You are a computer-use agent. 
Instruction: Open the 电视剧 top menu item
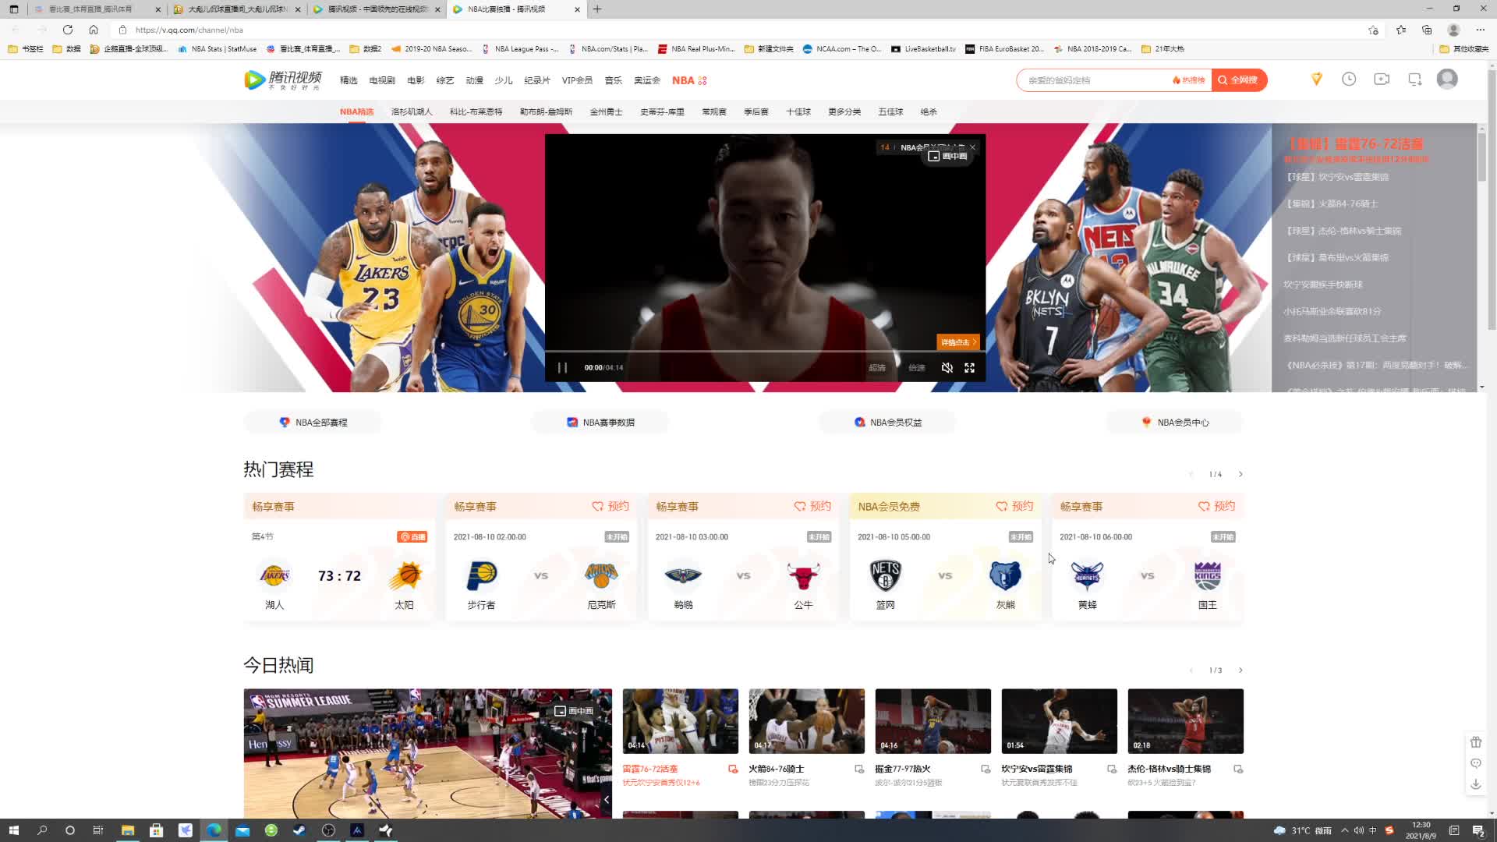382,80
